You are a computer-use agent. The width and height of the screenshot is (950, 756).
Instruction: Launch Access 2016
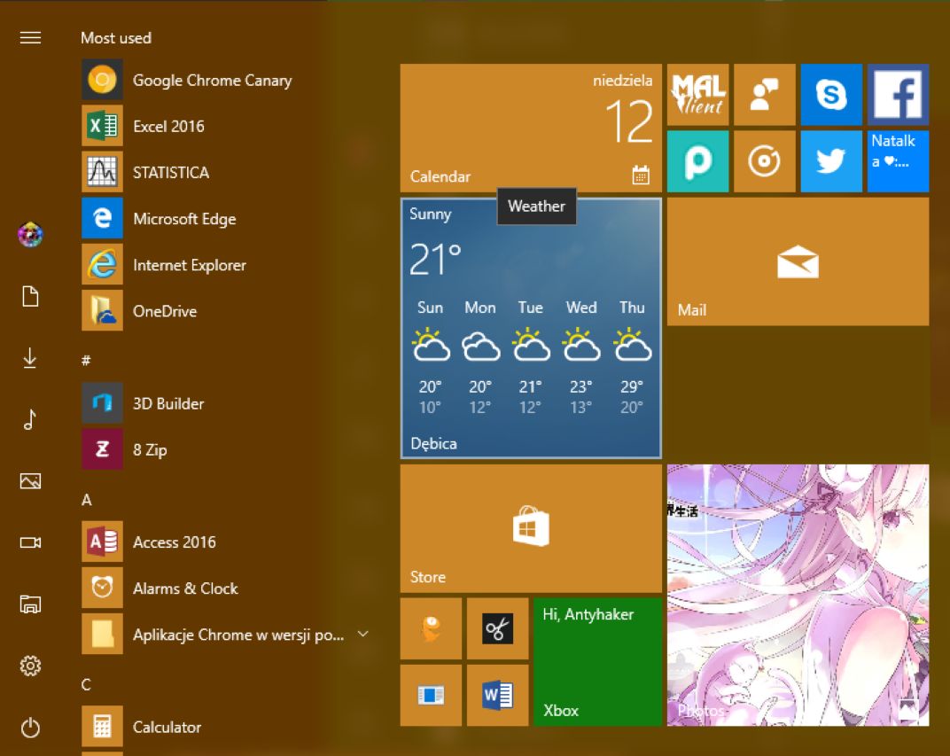point(149,542)
